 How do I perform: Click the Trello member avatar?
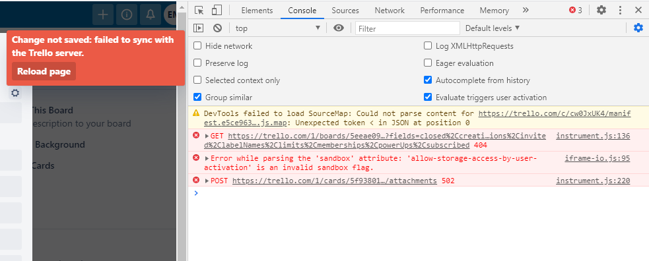[170, 15]
